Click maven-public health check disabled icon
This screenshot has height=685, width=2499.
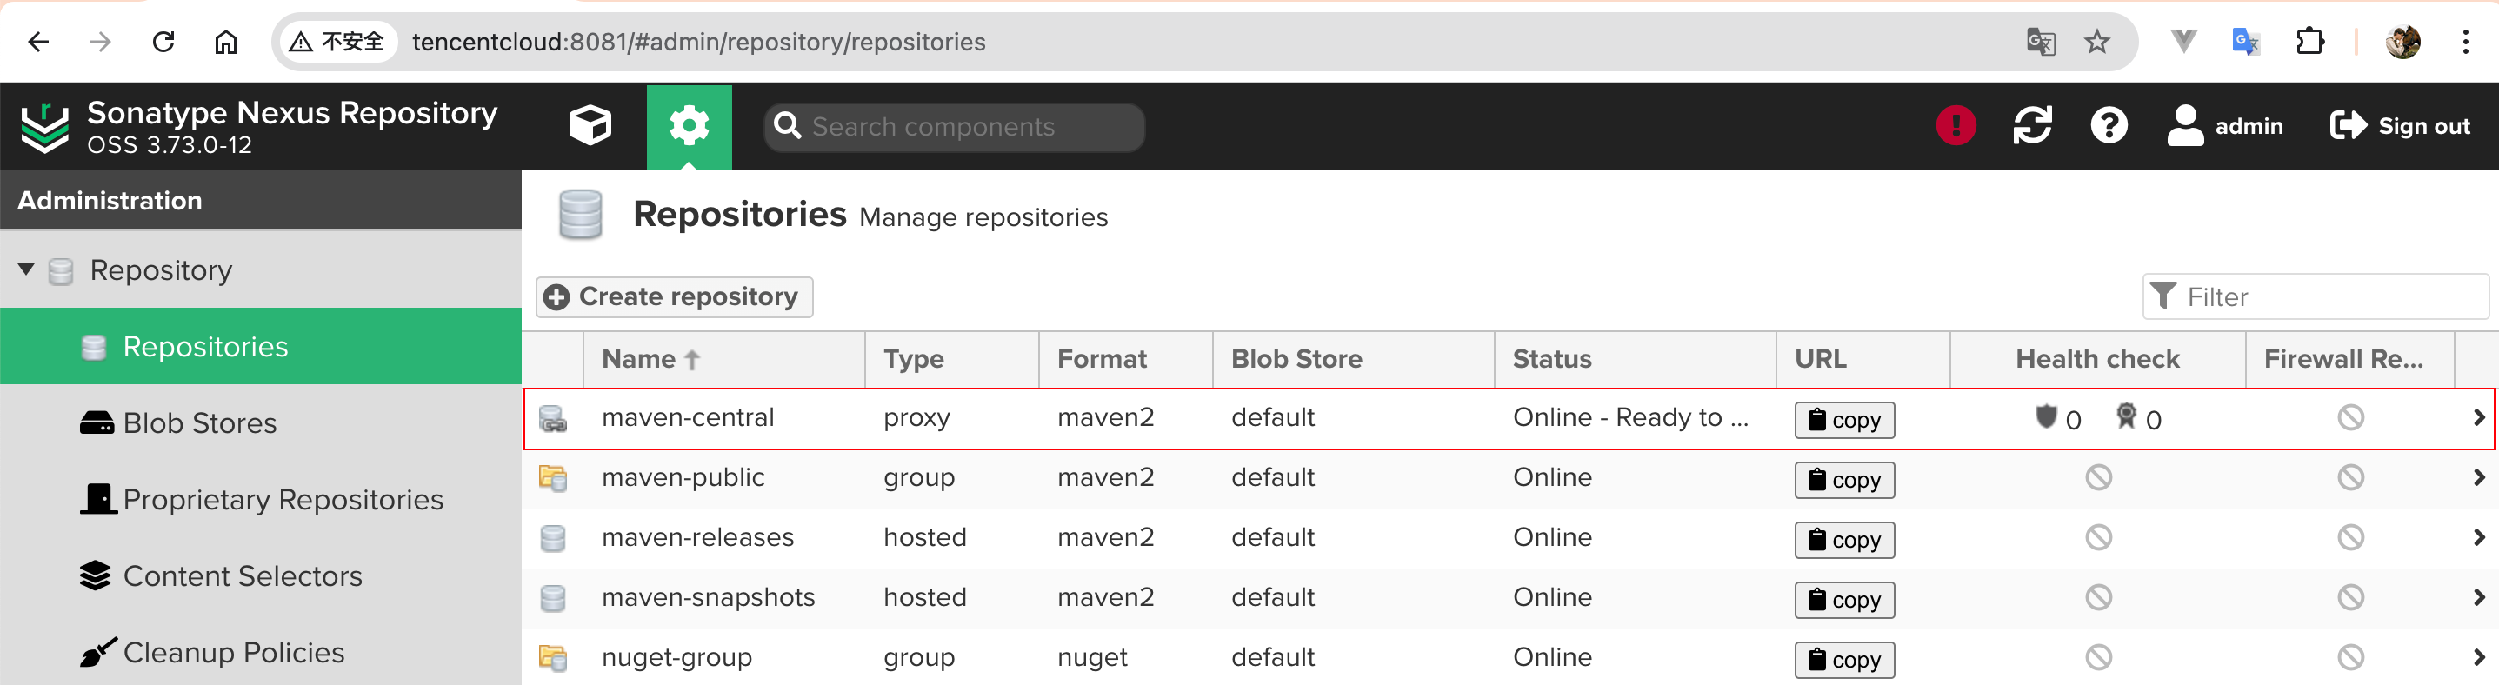tap(2098, 477)
